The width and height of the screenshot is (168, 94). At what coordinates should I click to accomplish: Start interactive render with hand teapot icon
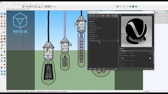pos(30,7)
